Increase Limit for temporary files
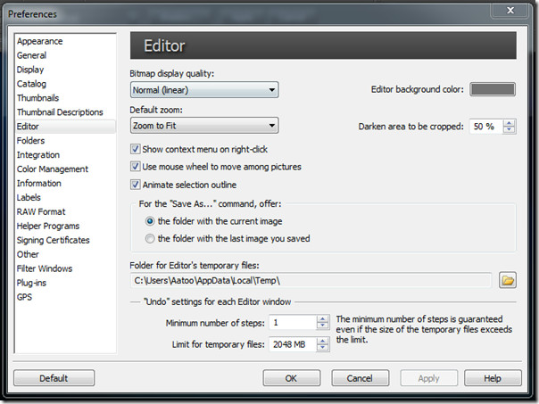The width and height of the screenshot is (539, 404). (322, 341)
